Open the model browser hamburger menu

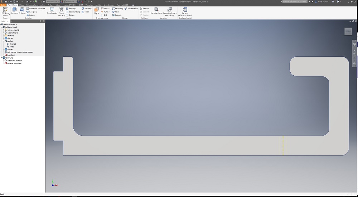44,21
